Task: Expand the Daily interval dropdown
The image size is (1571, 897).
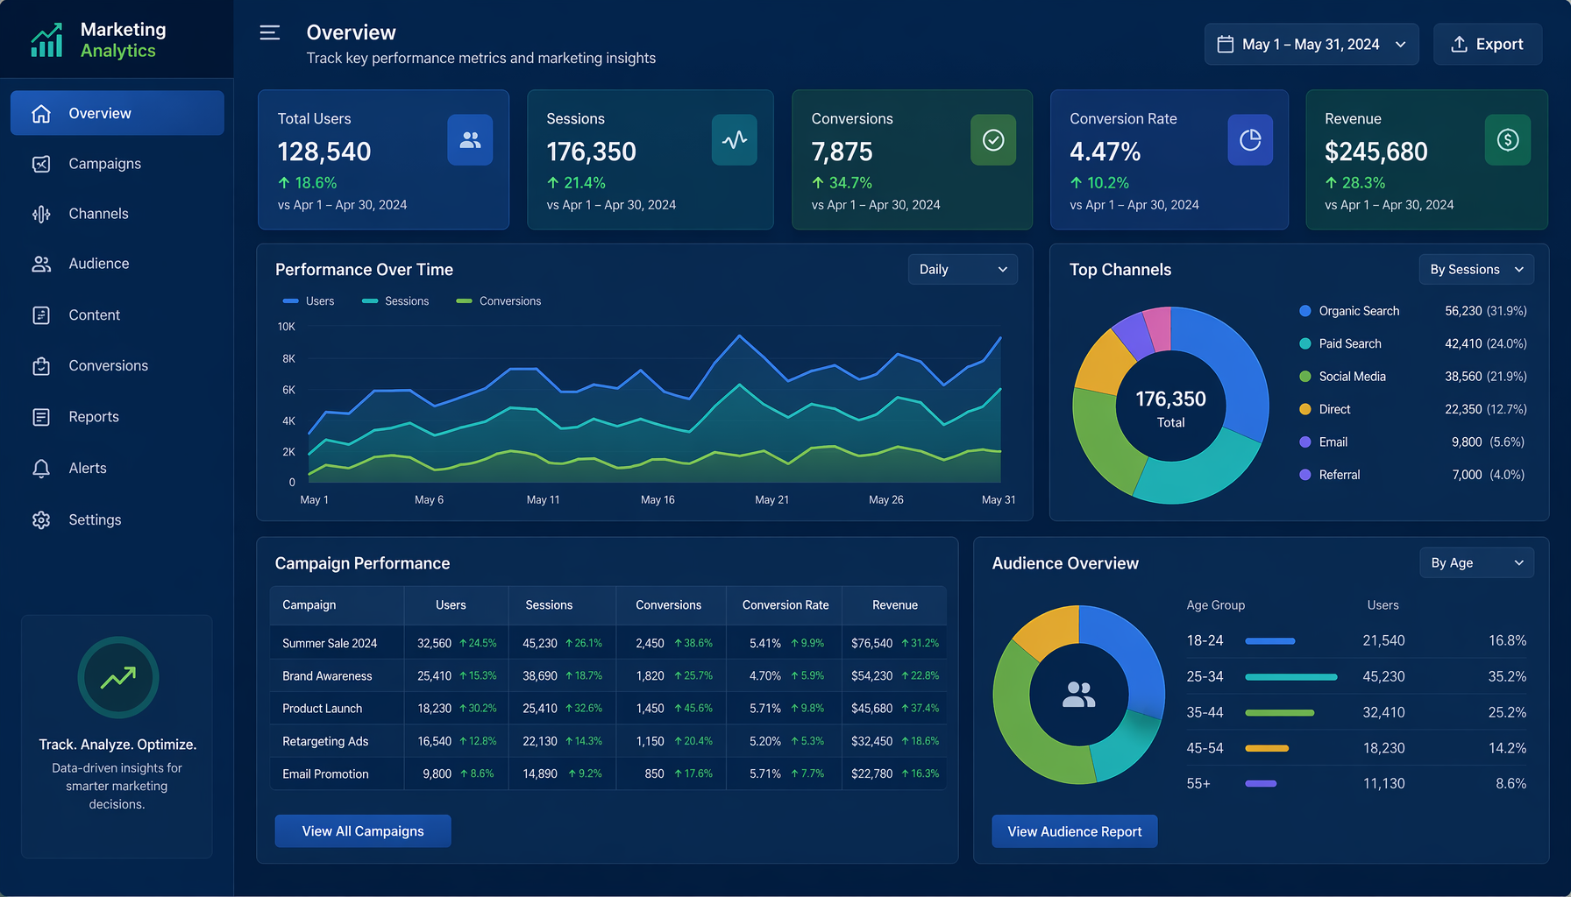Action: (x=963, y=270)
